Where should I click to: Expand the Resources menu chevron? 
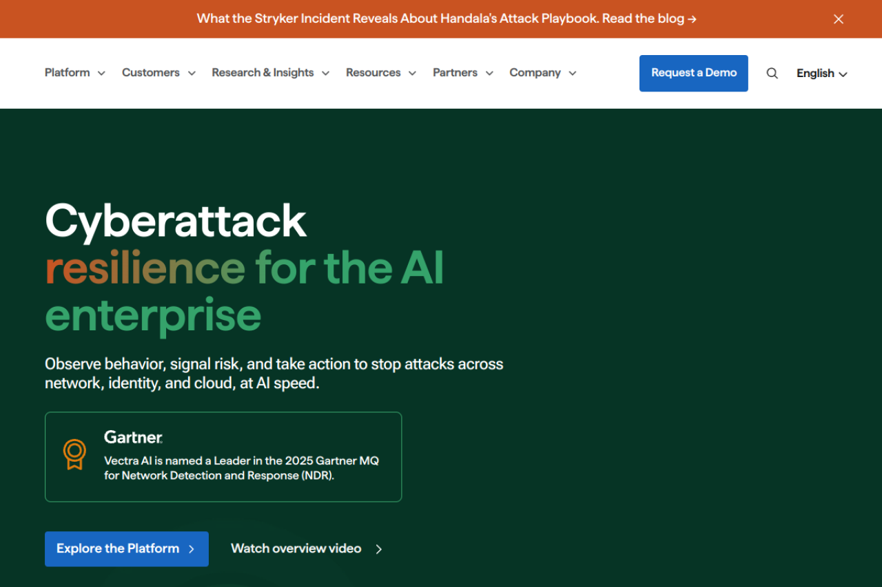coord(412,73)
